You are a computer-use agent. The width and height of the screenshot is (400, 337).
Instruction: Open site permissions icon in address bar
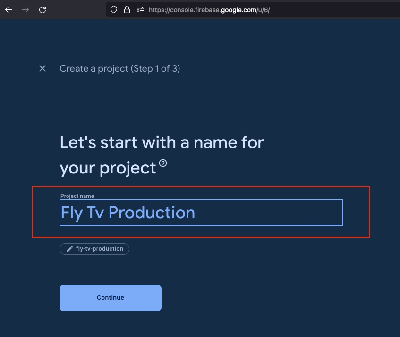click(139, 9)
